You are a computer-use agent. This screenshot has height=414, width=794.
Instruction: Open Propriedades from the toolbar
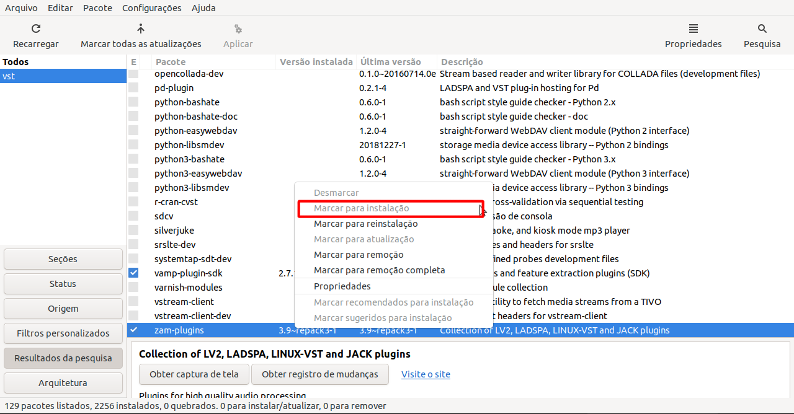693,35
